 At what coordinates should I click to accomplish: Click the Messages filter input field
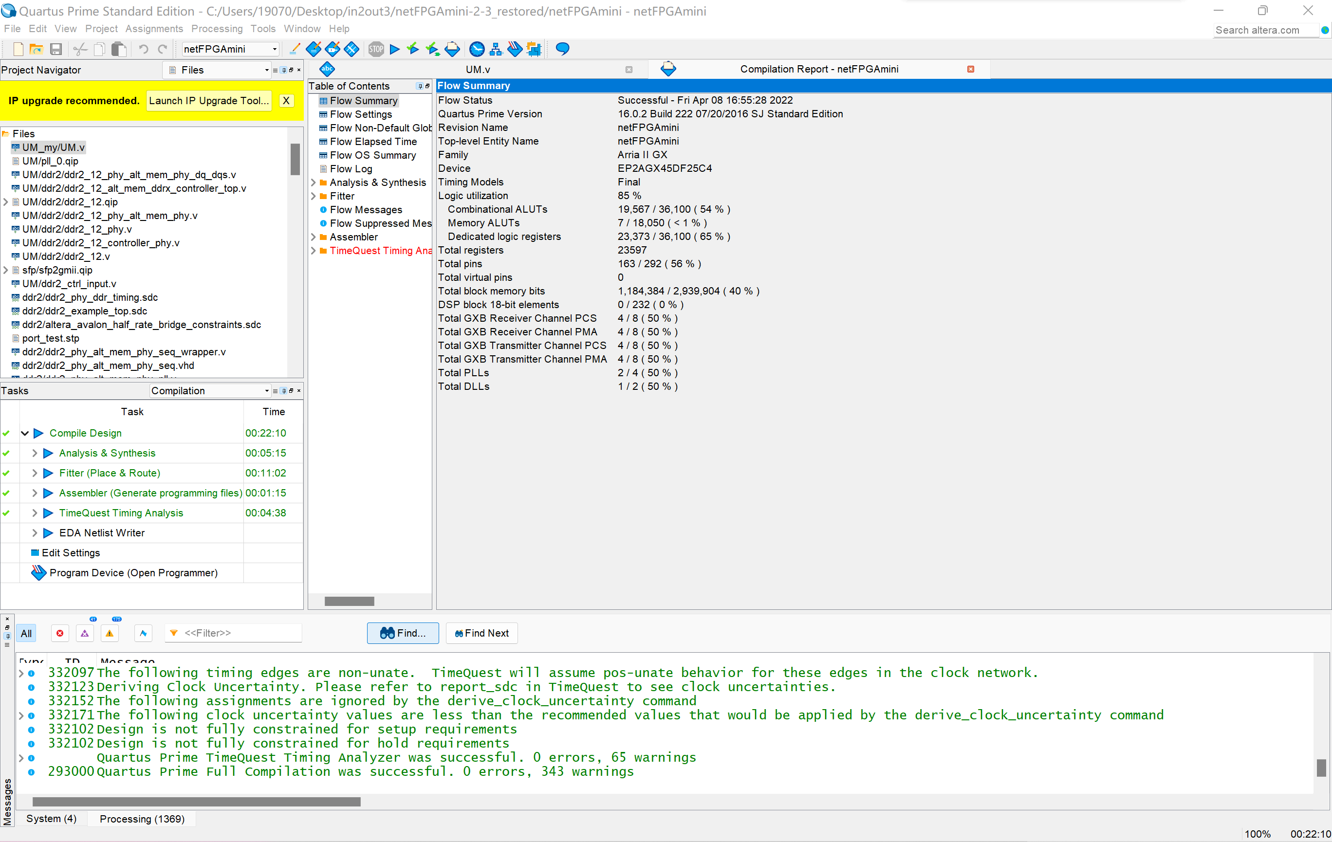234,633
